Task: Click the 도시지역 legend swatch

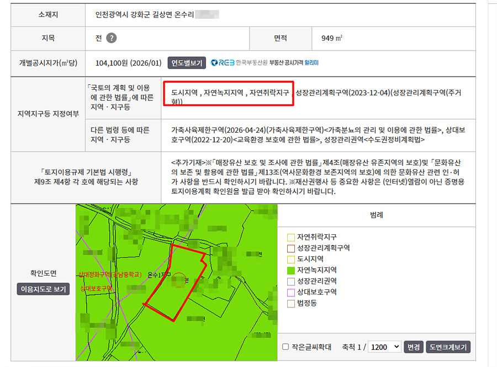Action: point(290,260)
